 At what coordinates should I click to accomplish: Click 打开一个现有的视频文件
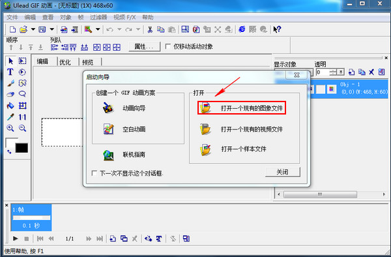coord(241,129)
